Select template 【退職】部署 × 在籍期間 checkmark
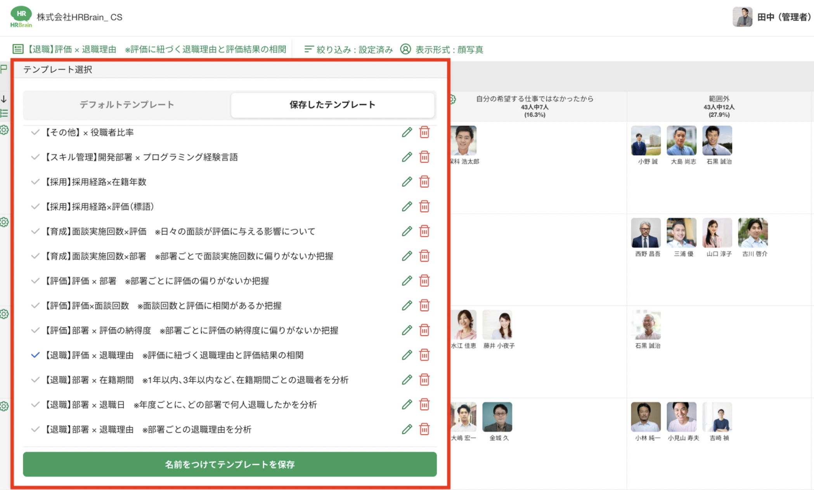The image size is (814, 490). coord(35,380)
